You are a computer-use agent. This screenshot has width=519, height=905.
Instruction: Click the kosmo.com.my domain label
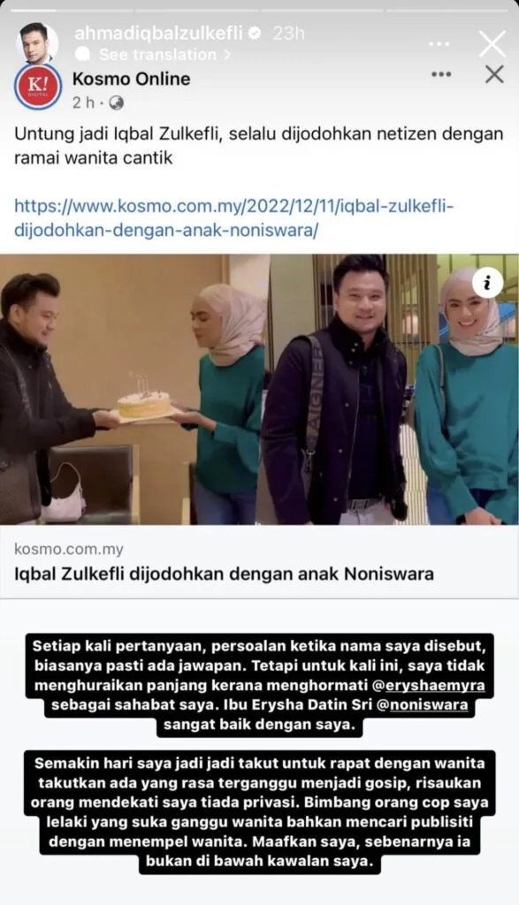(x=69, y=549)
